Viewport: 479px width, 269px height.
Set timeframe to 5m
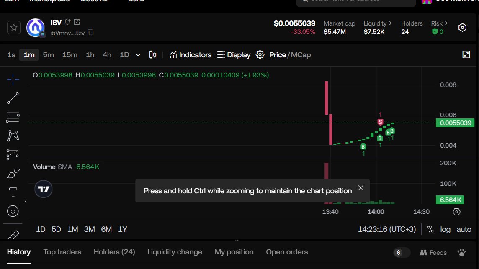pyautogui.click(x=48, y=55)
